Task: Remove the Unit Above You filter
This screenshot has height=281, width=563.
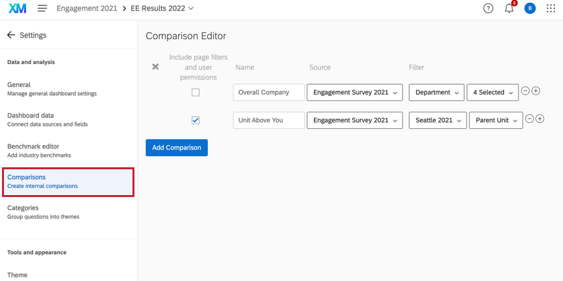Action: [x=529, y=119]
